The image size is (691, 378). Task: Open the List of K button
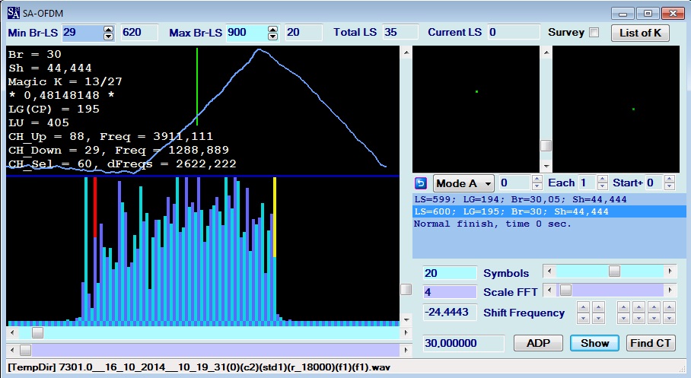click(x=640, y=33)
